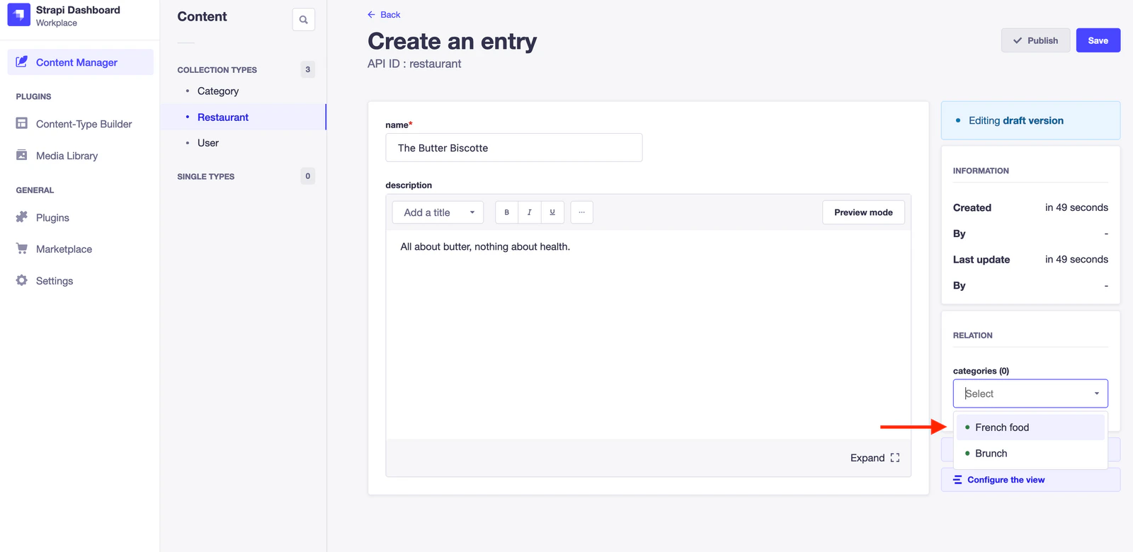Click the Media Library image icon
Viewport: 1133px width, 552px height.
pyautogui.click(x=22, y=155)
